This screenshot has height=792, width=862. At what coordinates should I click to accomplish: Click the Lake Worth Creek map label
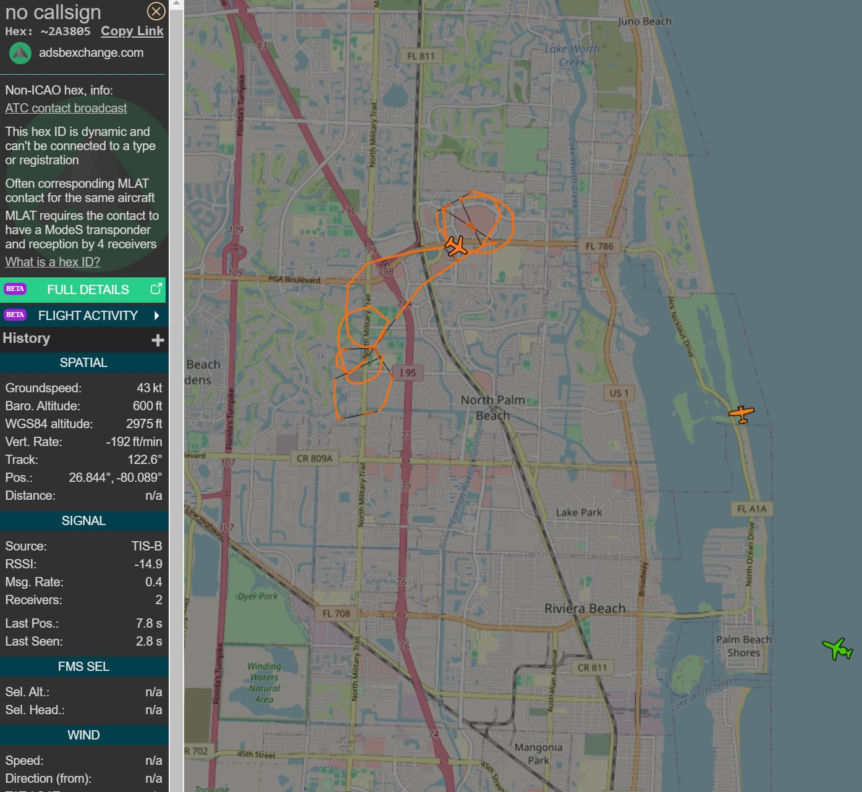coord(572,56)
